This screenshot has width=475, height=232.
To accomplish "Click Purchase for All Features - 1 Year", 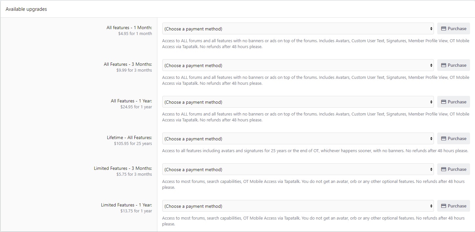I will tap(454, 102).
